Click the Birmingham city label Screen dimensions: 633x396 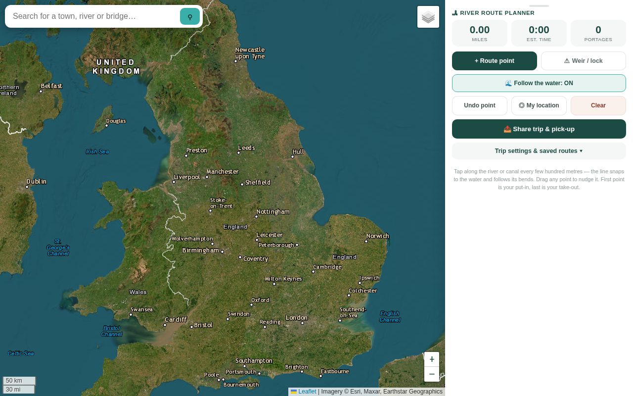[201, 250]
